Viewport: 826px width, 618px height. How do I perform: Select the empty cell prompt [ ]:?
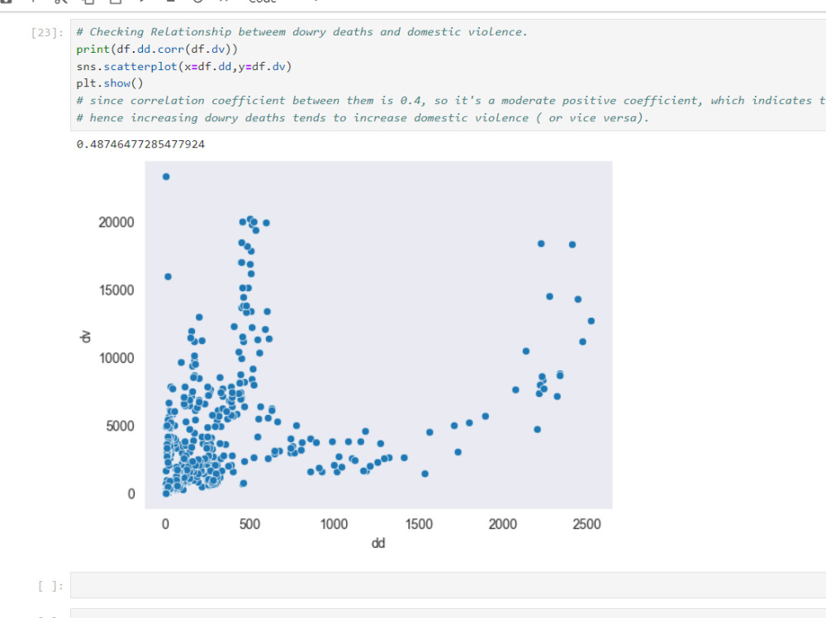click(50, 586)
